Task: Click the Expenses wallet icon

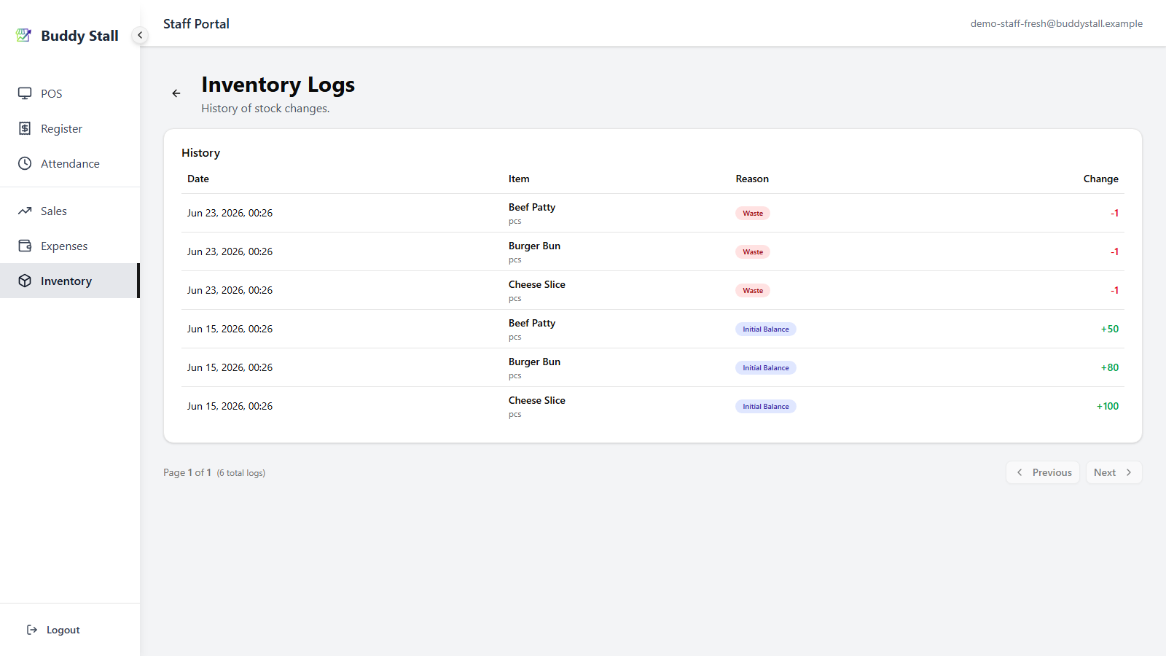Action: click(25, 246)
